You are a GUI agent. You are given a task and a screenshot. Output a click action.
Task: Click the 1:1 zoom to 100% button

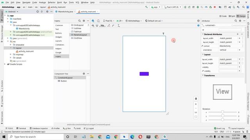point(196,112)
